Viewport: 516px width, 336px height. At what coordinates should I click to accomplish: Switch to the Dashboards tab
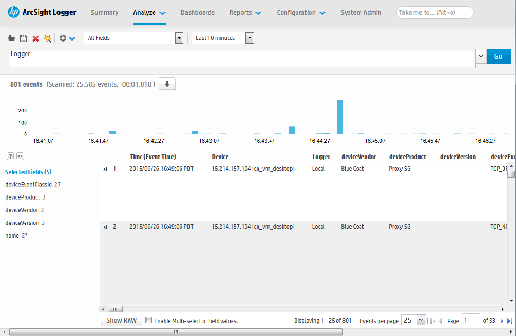coord(198,13)
